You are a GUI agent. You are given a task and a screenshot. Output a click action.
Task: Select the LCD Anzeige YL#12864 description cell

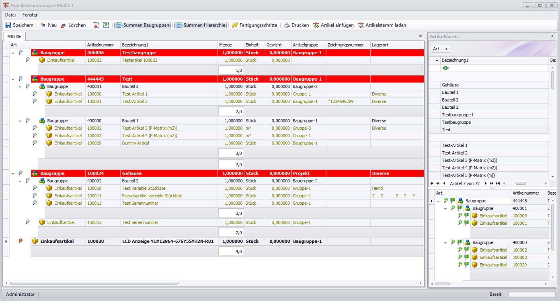[x=169, y=241]
